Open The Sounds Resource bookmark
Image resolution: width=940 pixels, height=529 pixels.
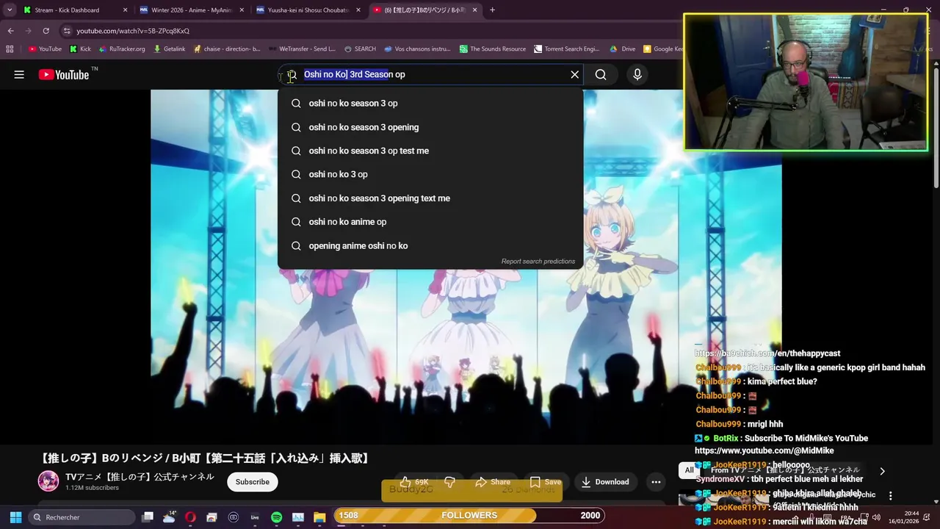(x=493, y=49)
